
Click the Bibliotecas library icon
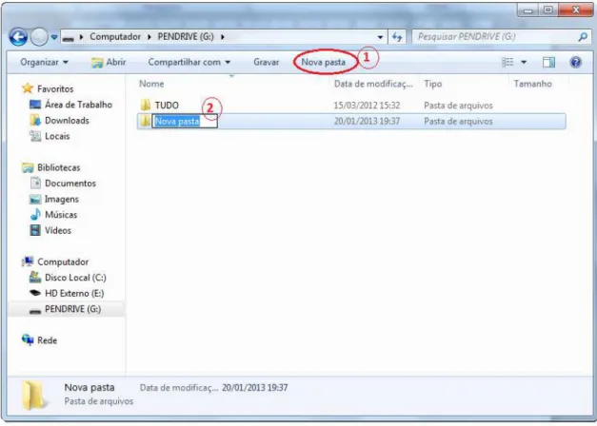[x=28, y=167]
